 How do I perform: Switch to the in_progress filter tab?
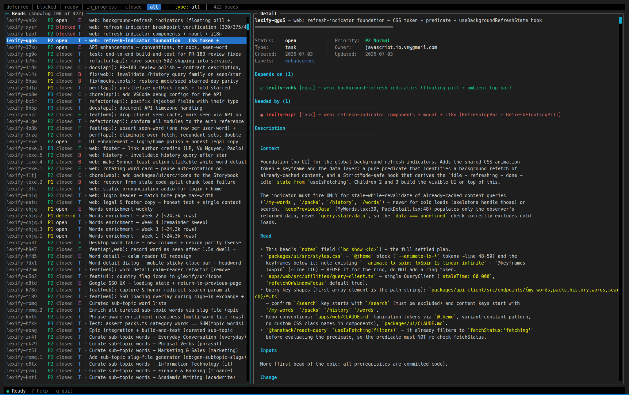tap(102, 7)
